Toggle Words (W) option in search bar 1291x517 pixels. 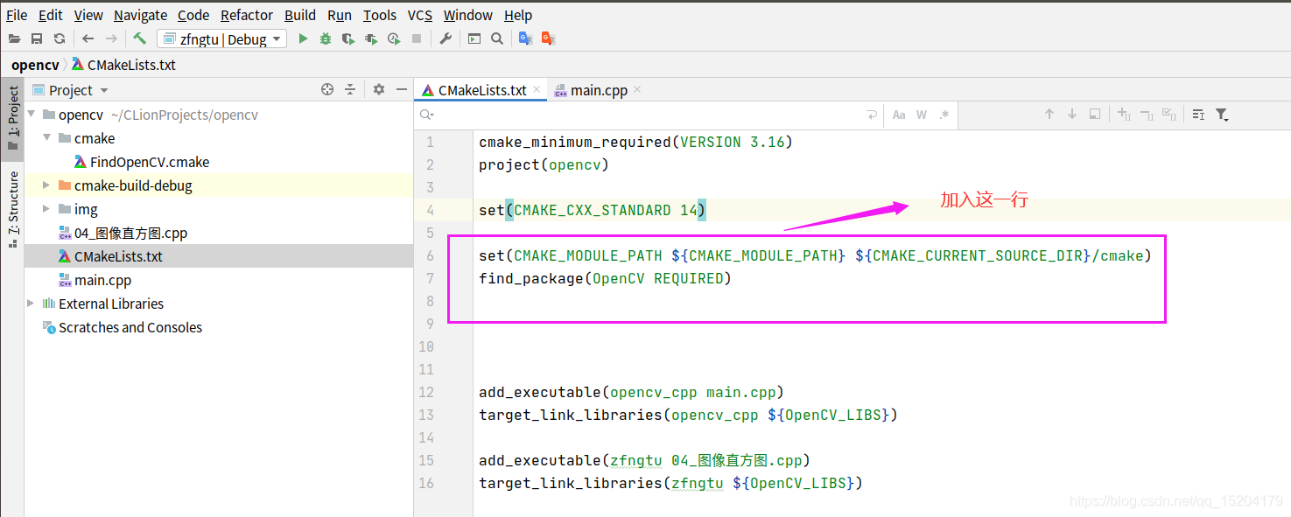click(922, 115)
